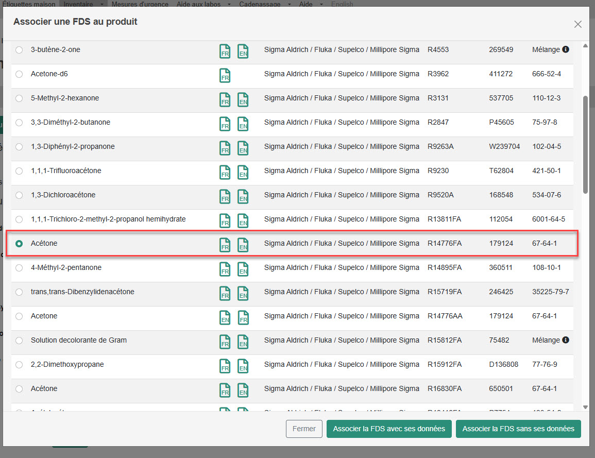Select radio button for Acetone R14776AA
This screenshot has height=458, width=595.
[x=19, y=316]
